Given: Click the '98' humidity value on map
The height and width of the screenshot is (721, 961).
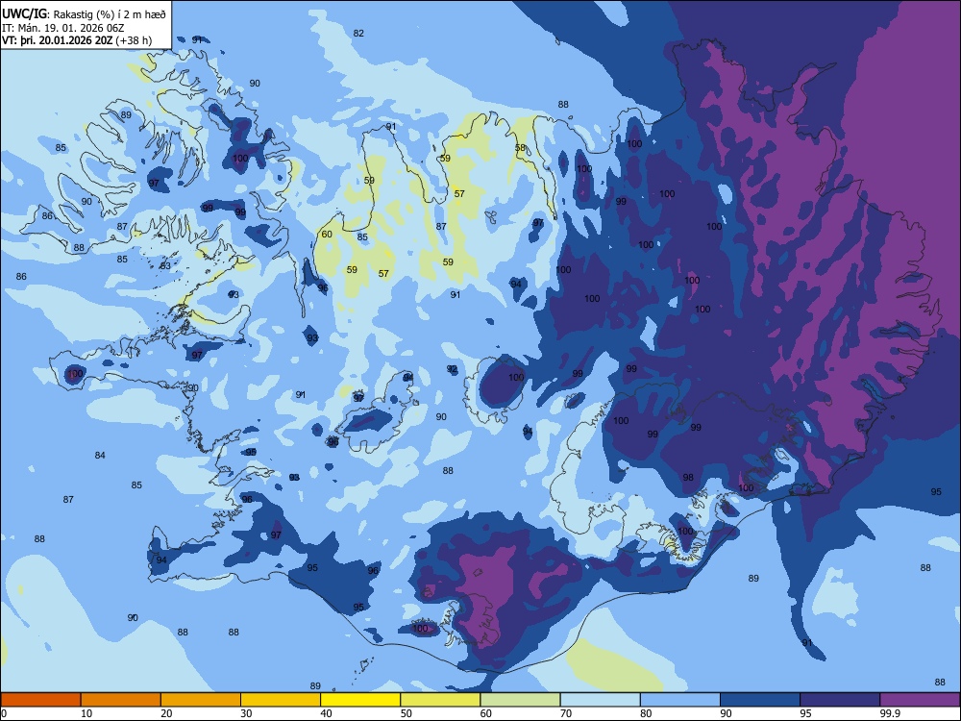Looking at the screenshot, I should tap(688, 478).
